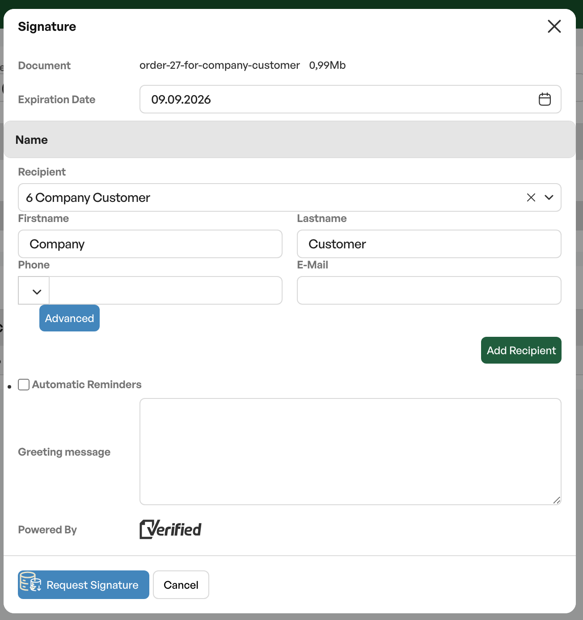Enable the Automatic Reminders checkbox
The width and height of the screenshot is (583, 620).
[x=24, y=385]
